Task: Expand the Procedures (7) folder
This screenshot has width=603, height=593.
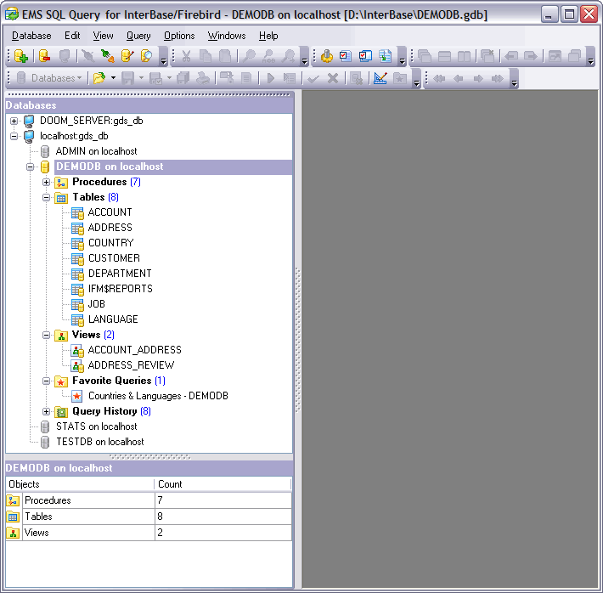Action: pyautogui.click(x=46, y=182)
